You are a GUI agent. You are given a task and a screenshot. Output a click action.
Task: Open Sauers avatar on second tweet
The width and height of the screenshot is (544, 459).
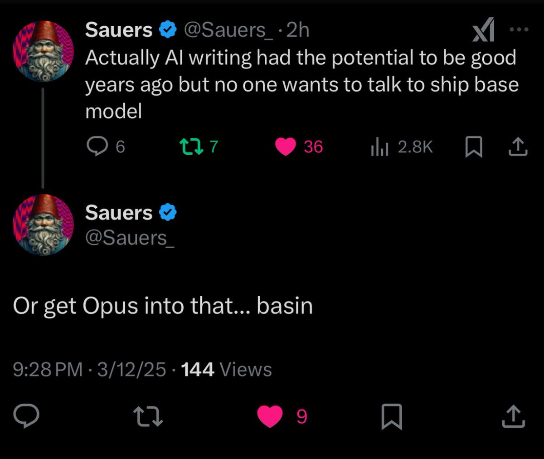44,225
